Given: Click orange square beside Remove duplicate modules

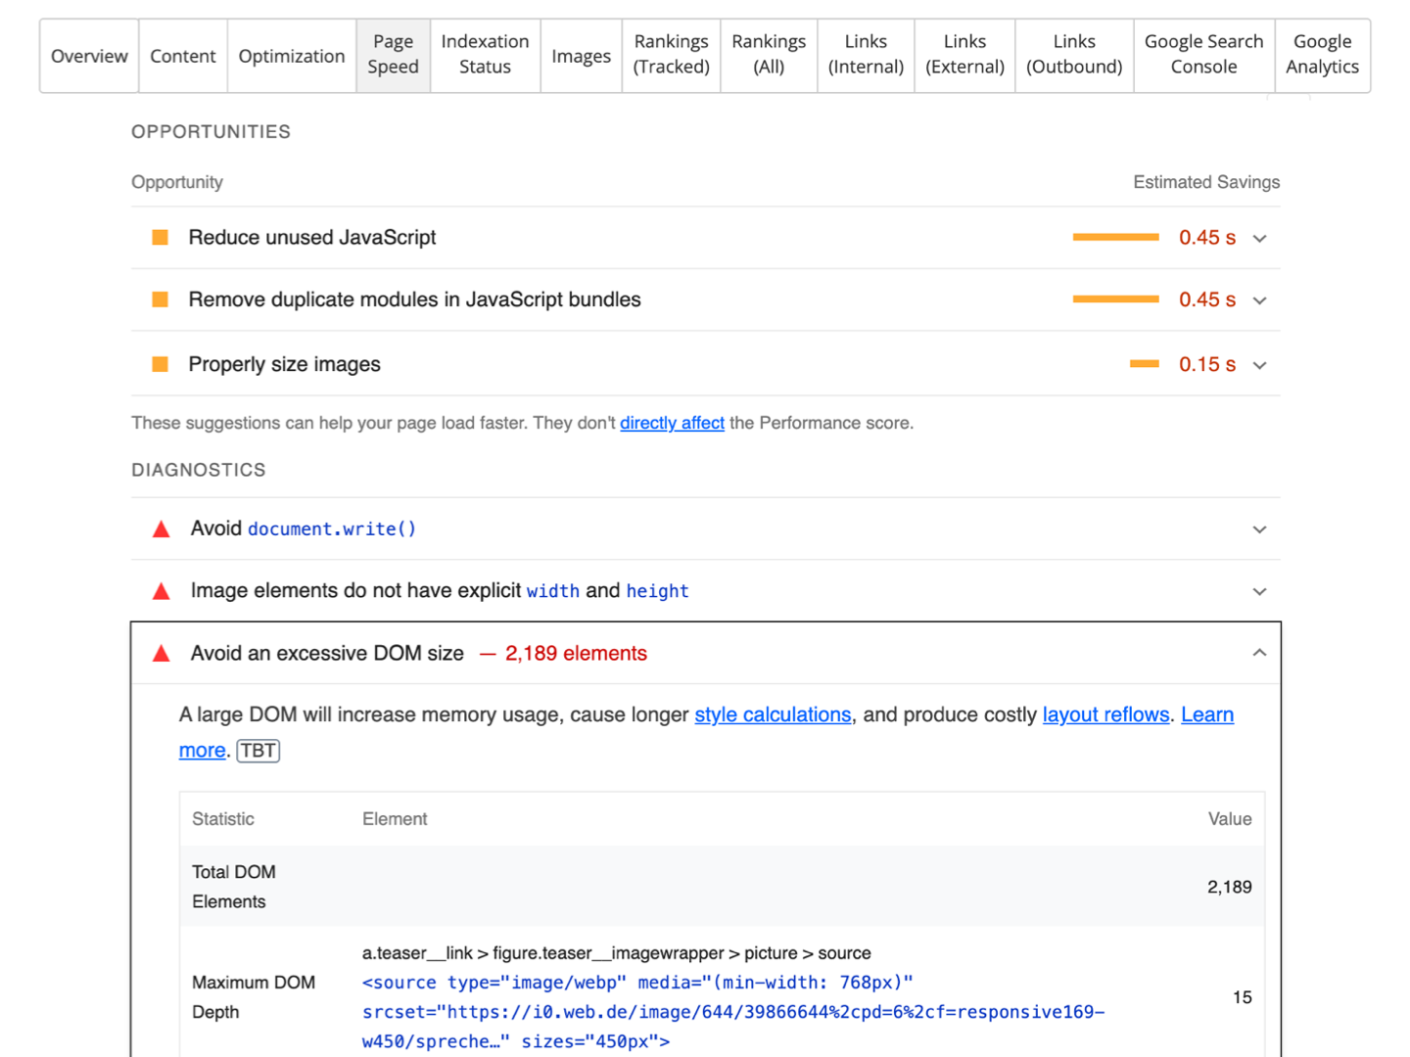Looking at the screenshot, I should (x=161, y=299).
